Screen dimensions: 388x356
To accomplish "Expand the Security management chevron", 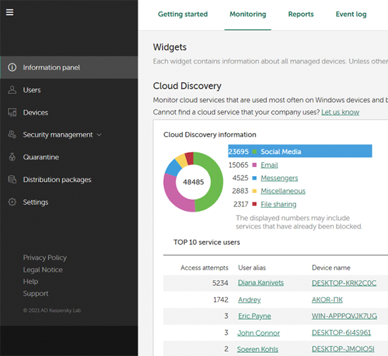I will (99, 135).
